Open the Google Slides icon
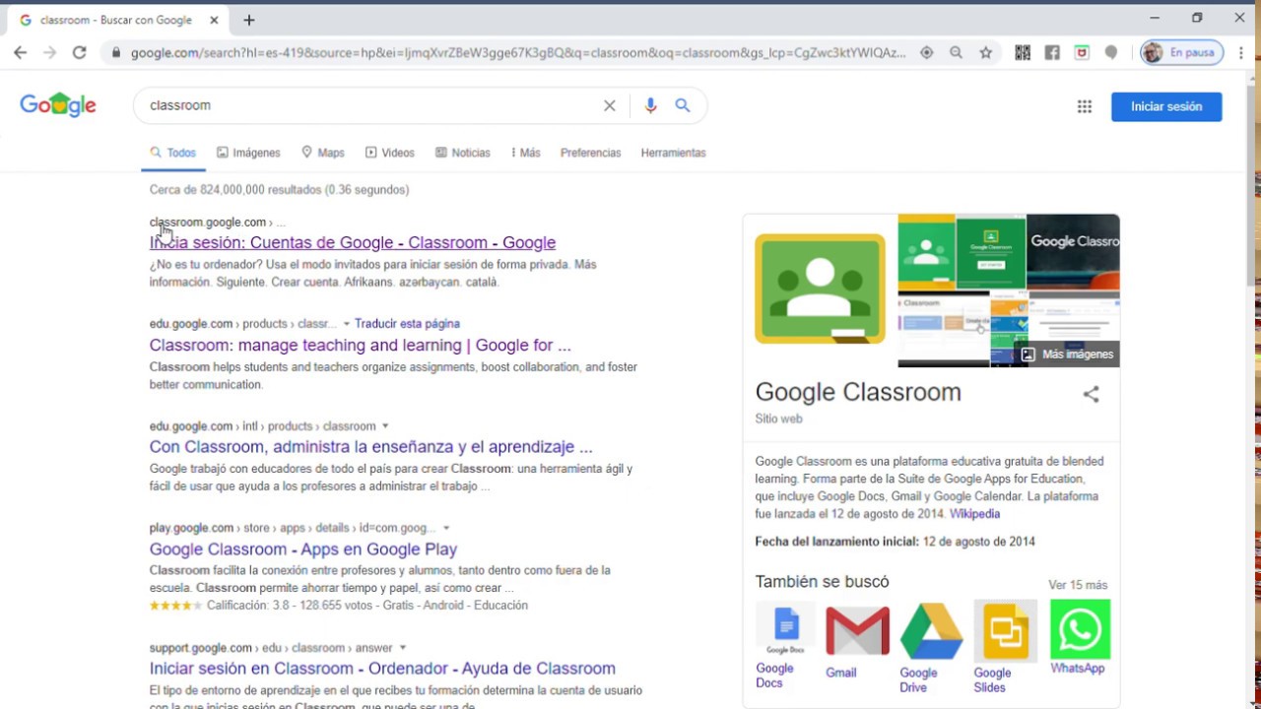 1005,630
